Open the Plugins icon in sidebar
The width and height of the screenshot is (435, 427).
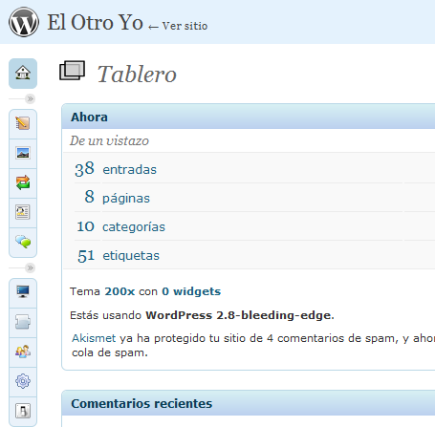tap(23, 322)
